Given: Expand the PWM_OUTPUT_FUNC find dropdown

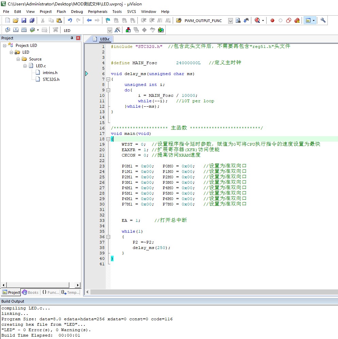Looking at the screenshot, I should click(x=230, y=21).
